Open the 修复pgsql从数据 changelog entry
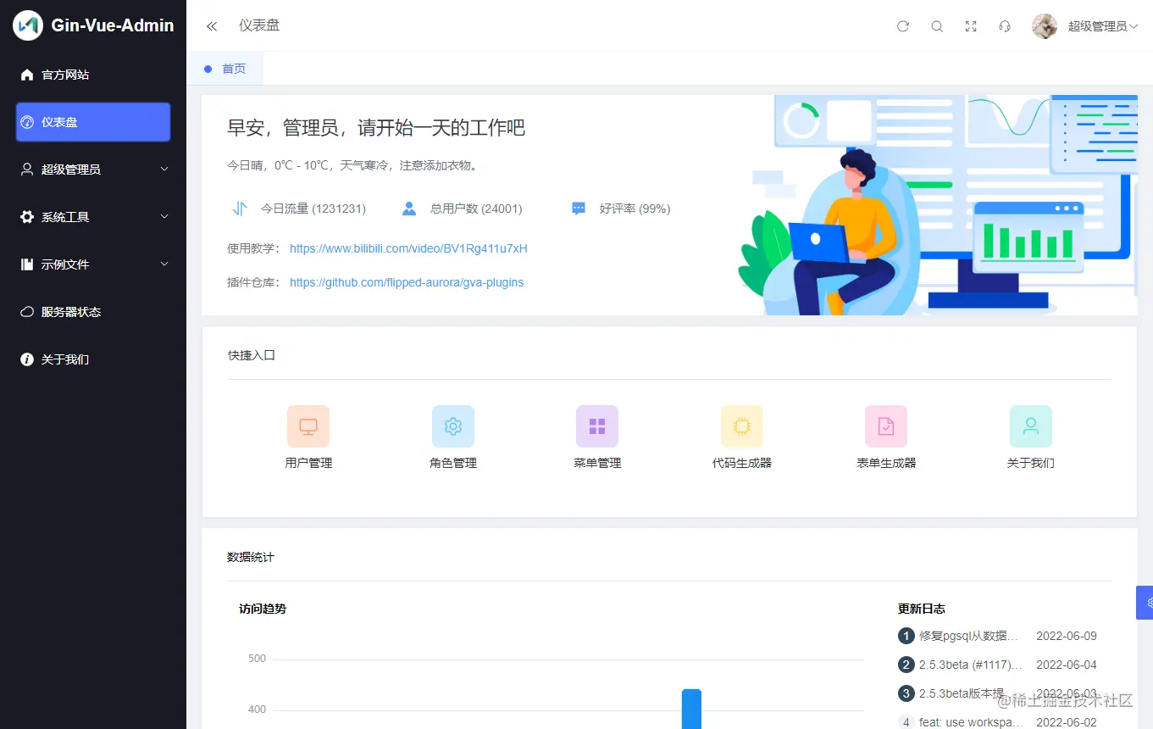Viewport: 1153px width, 729px height. click(968, 636)
